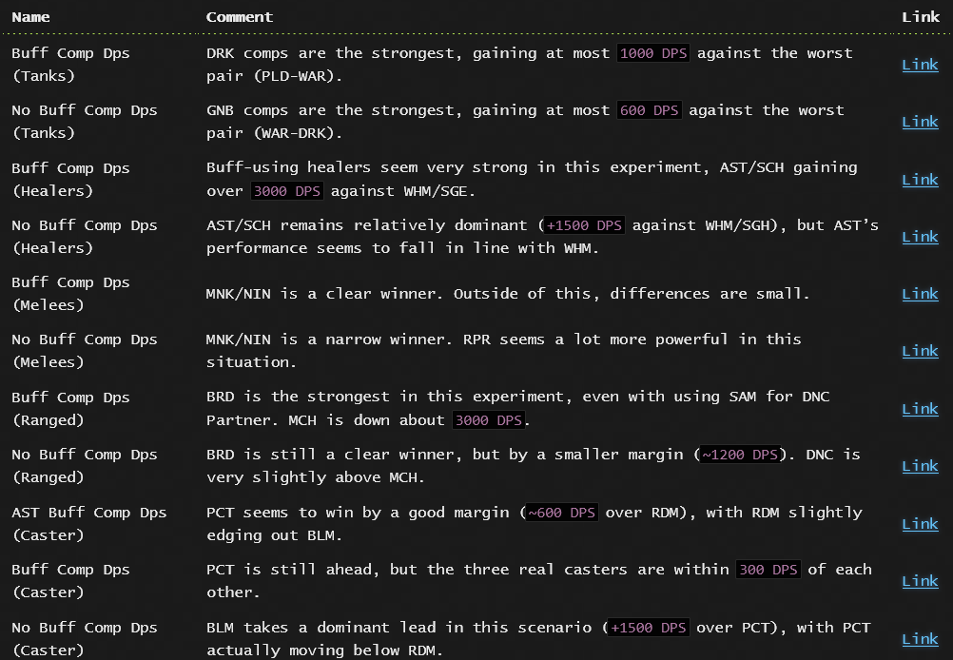
Task: Open Link for Buff Comp Dps (Tanks)
Action: (920, 65)
